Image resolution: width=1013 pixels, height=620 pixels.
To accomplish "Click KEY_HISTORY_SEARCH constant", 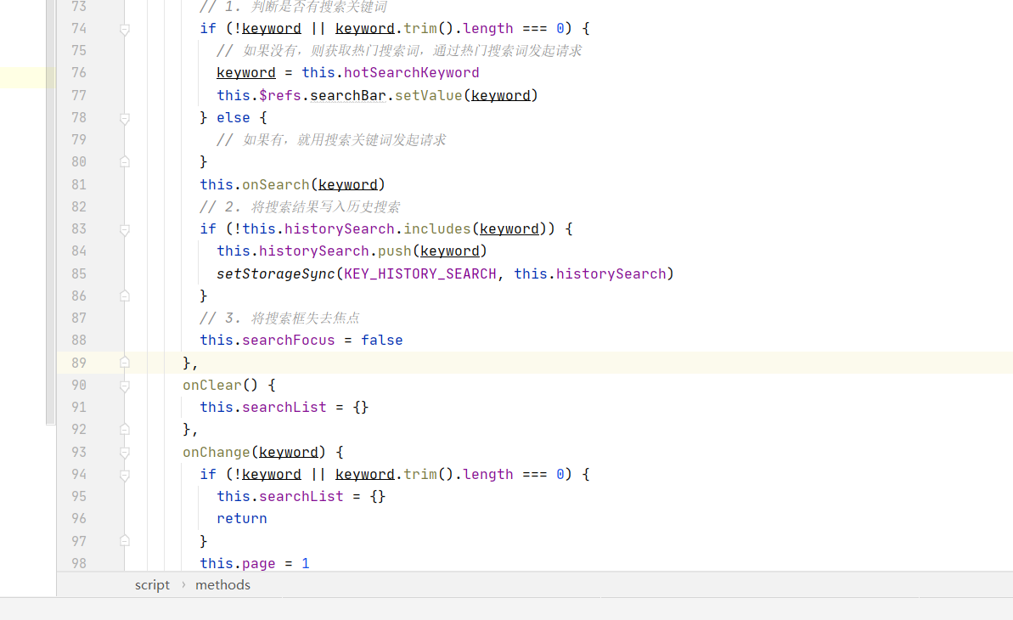I will [420, 274].
